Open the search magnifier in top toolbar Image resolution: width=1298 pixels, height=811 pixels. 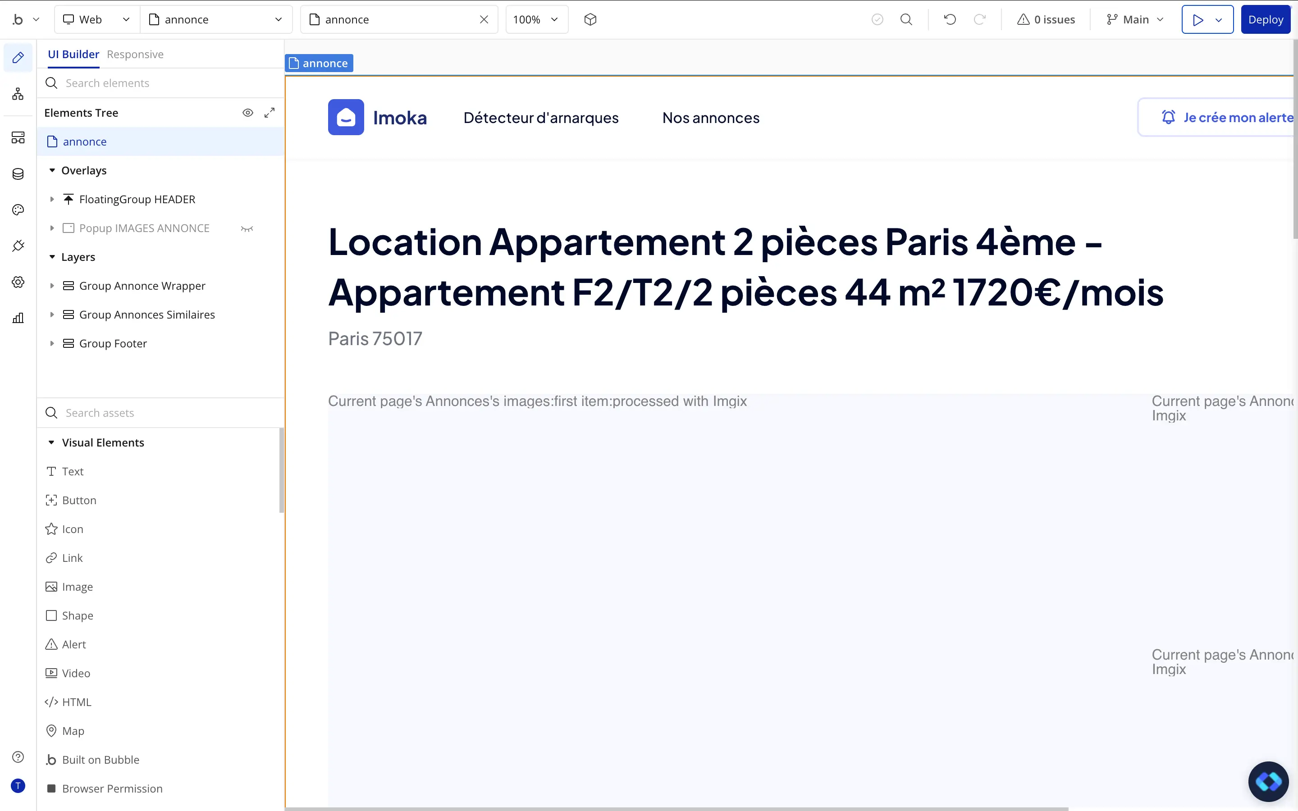(906, 20)
